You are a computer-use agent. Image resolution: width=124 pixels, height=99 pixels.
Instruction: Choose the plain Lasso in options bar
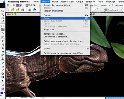(x=14, y=5)
